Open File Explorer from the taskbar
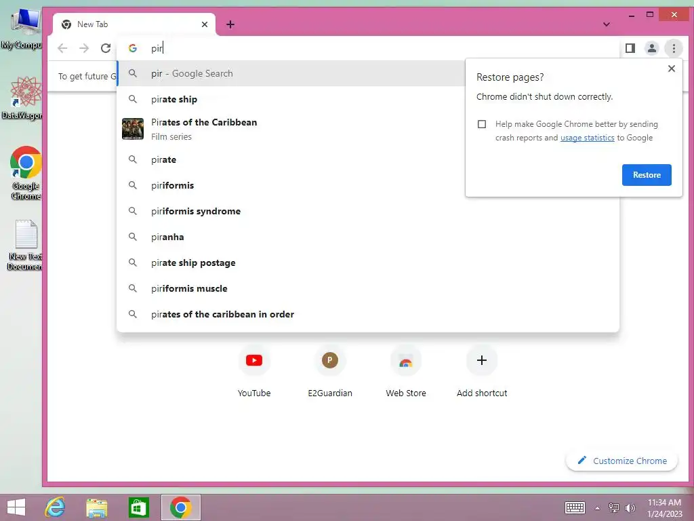Screen dimensions: 694x521 click(x=96, y=507)
